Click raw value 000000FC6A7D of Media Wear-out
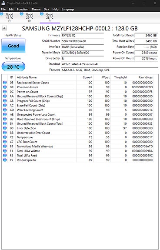Image resolution: width=160 pixels, height=250 pixels. pos(142,147)
